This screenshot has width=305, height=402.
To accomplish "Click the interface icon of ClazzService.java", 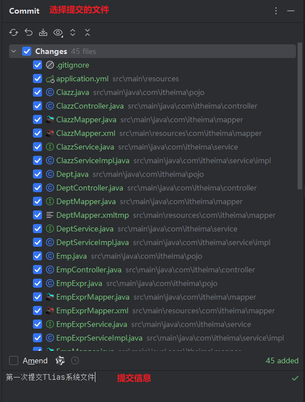I will point(49,147).
